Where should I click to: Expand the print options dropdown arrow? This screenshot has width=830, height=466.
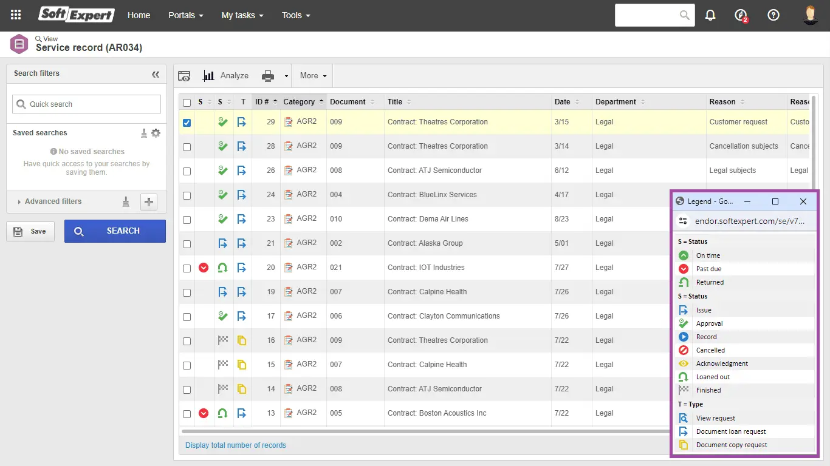[286, 76]
